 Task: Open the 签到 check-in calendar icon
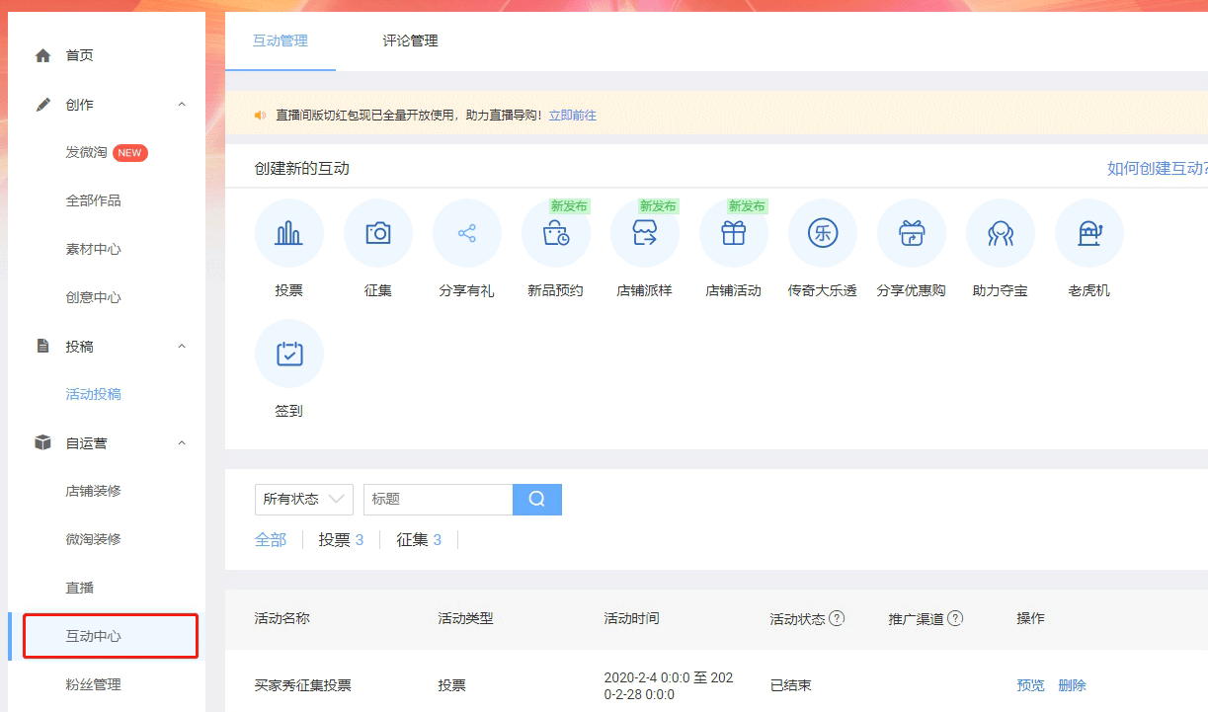point(288,354)
